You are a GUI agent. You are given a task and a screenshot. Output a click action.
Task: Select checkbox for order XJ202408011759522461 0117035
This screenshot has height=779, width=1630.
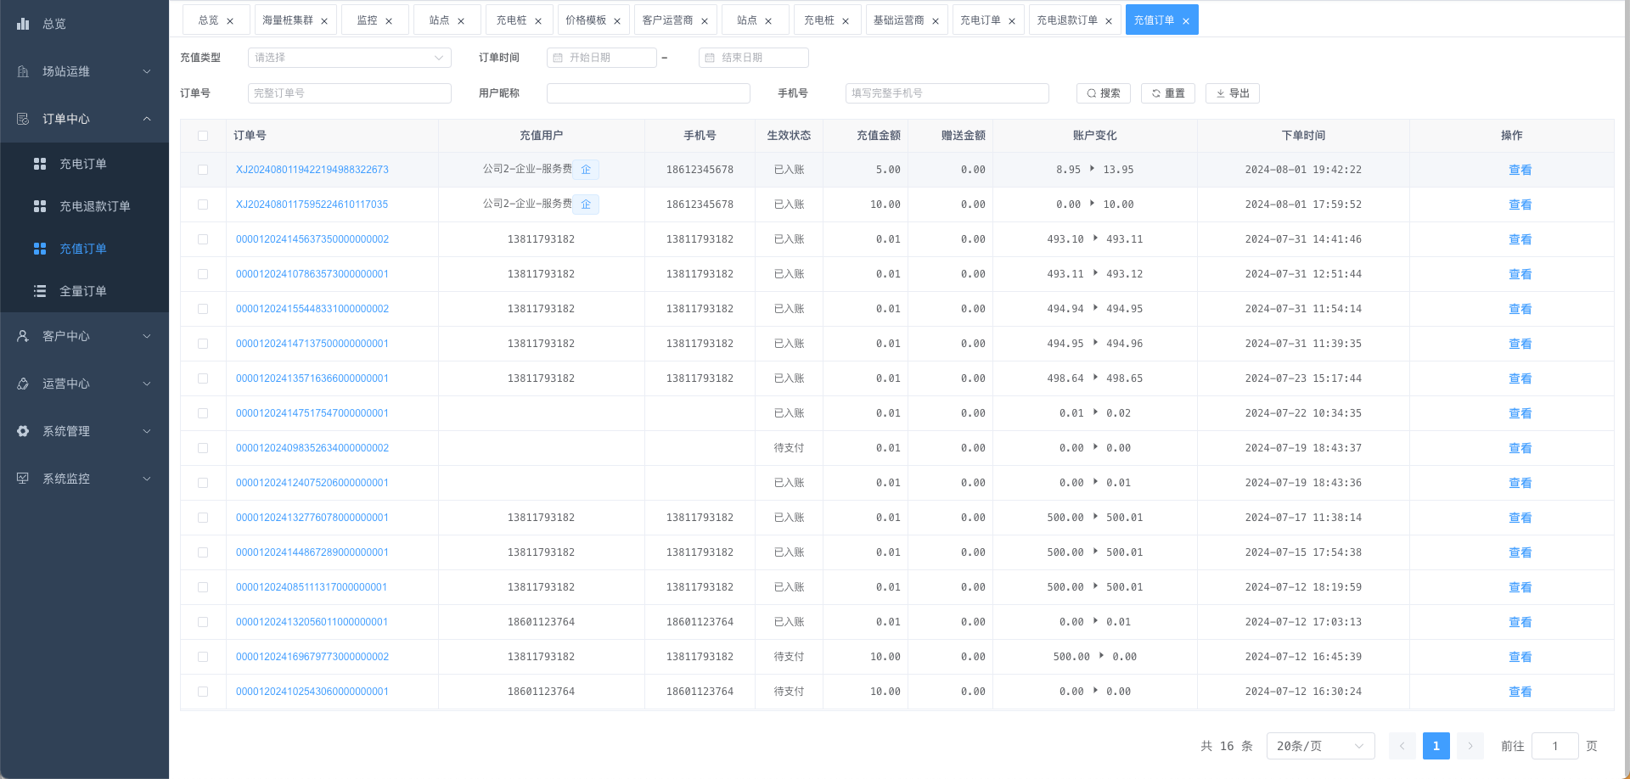pos(203,205)
